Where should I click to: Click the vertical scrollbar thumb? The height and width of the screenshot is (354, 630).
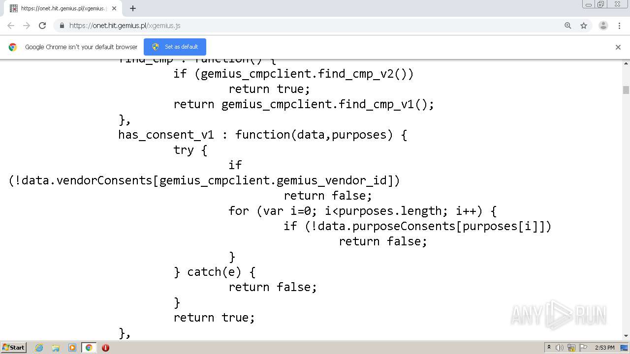(626, 90)
